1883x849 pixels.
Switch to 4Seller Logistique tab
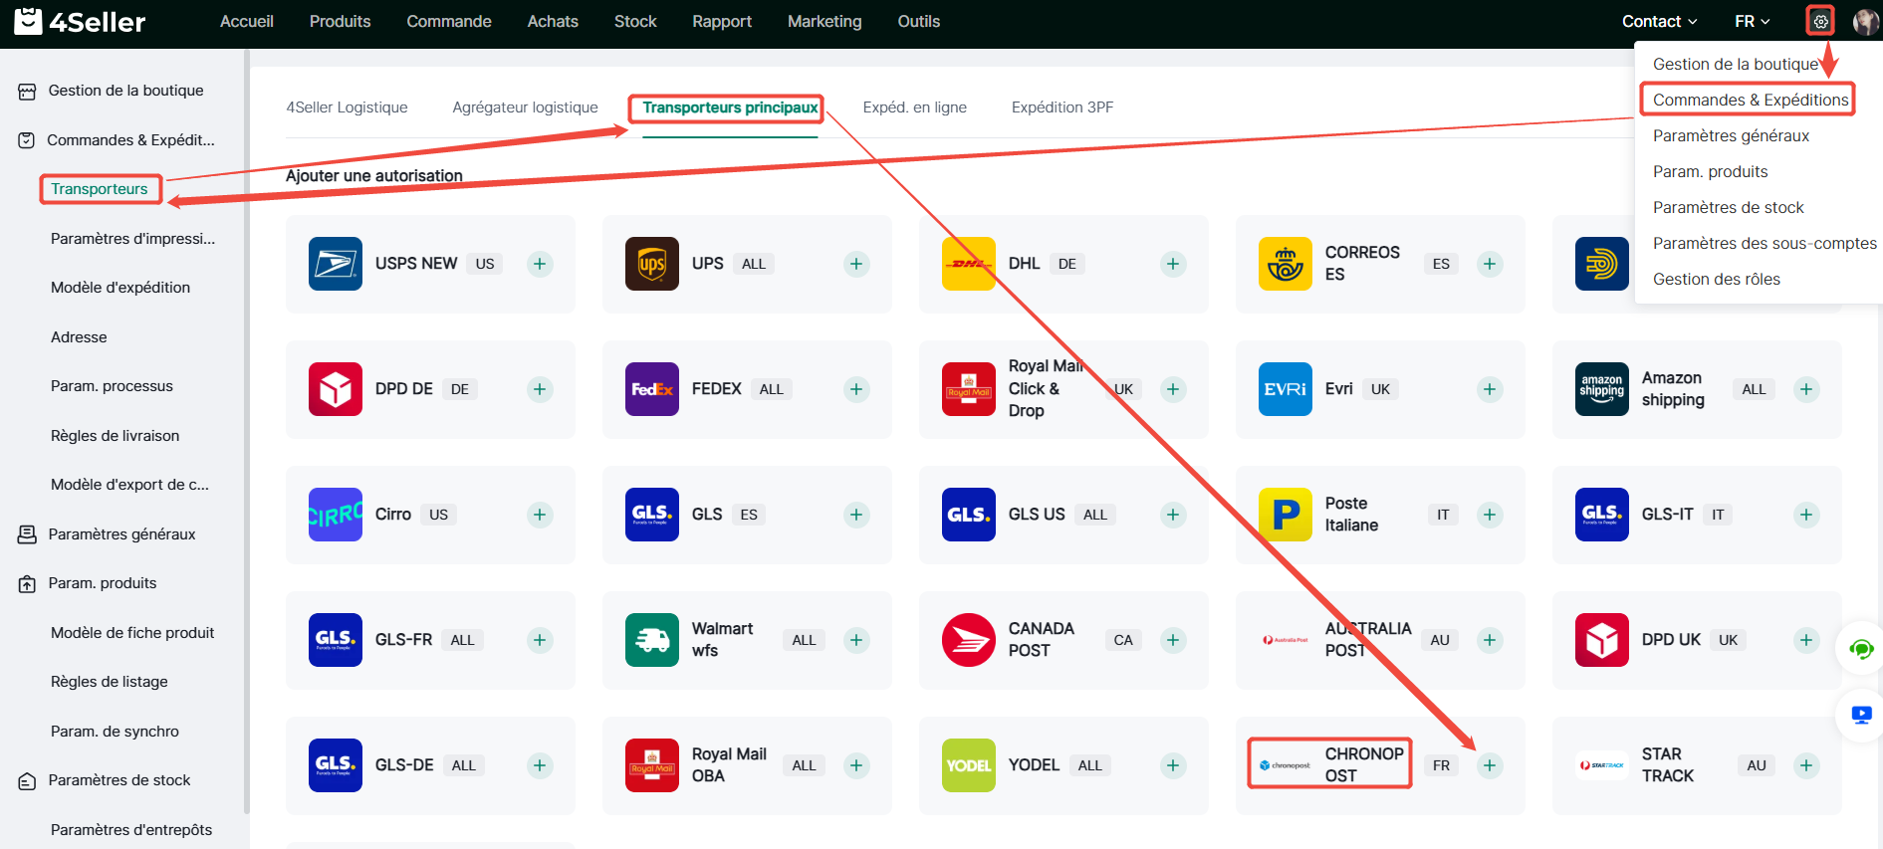tap(347, 107)
